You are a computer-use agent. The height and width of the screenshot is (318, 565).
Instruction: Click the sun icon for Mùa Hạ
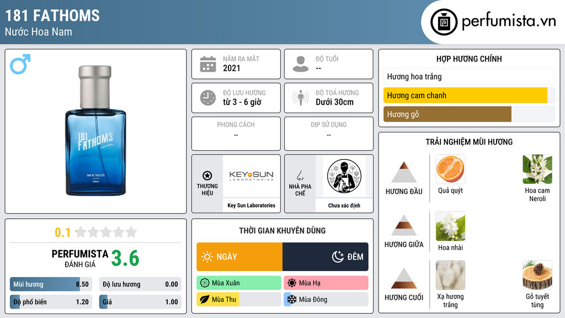(x=292, y=283)
